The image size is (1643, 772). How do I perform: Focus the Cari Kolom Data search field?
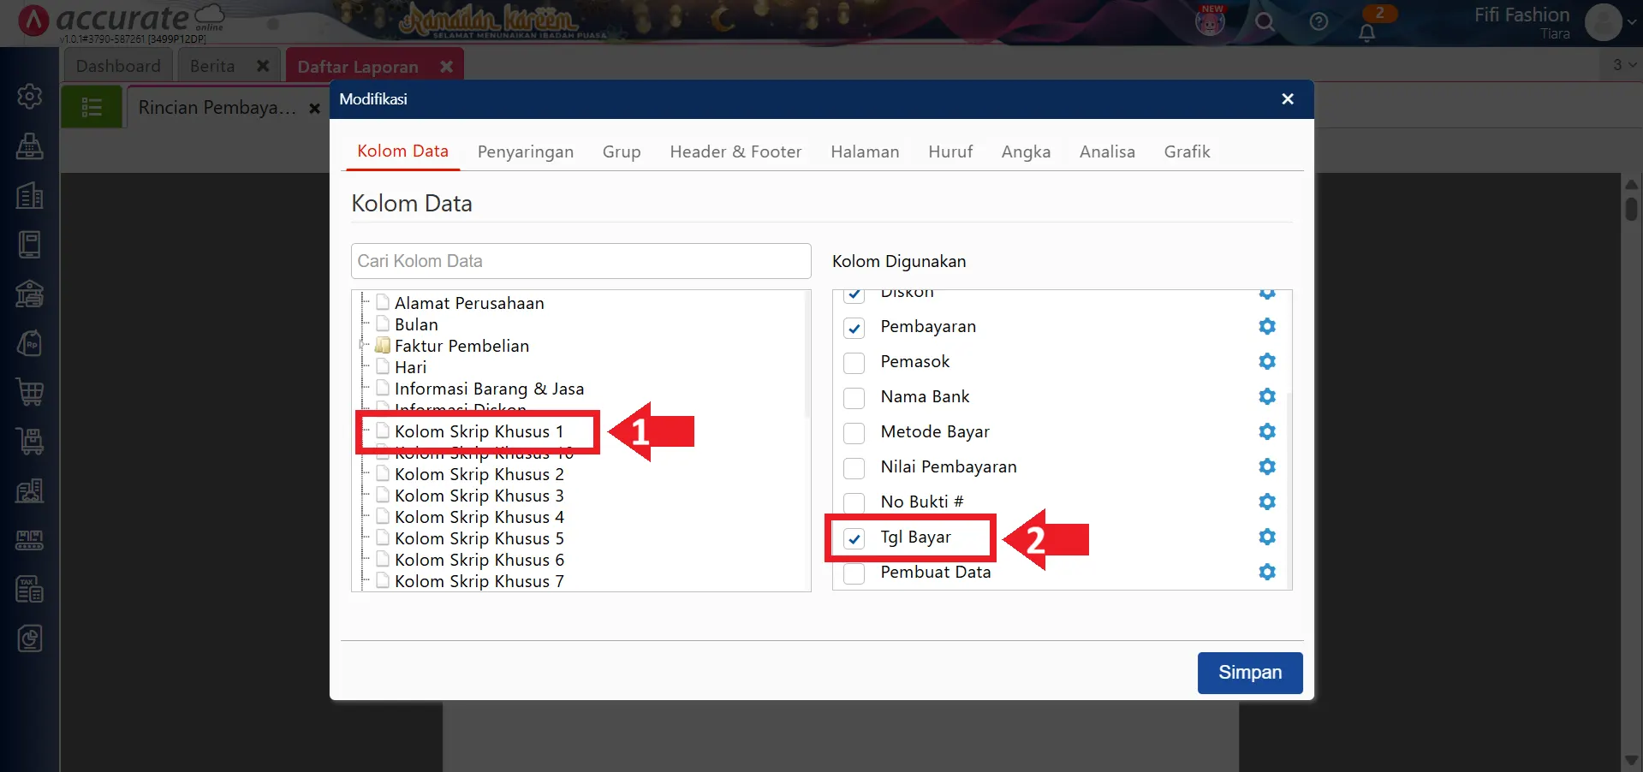click(580, 261)
